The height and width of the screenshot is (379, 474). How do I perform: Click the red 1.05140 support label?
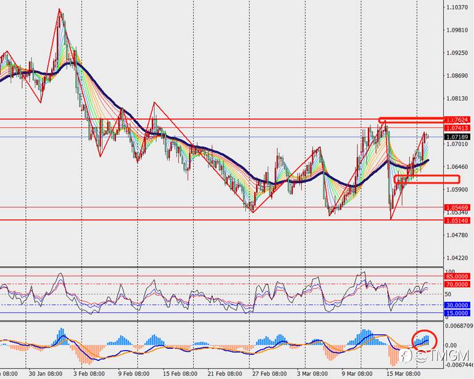(457, 221)
